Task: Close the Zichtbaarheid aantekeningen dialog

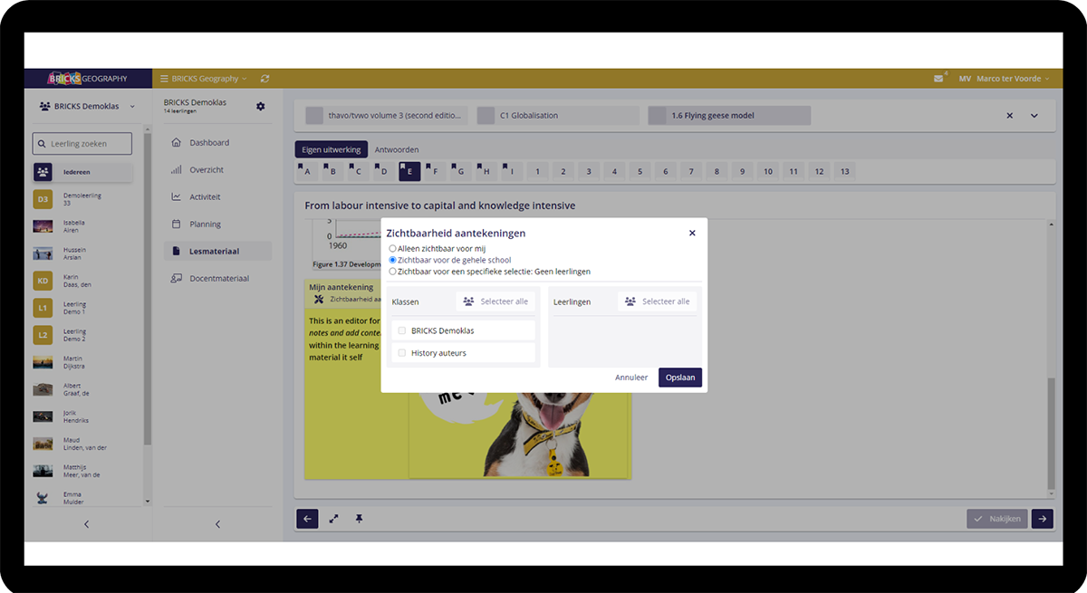Action: tap(692, 233)
